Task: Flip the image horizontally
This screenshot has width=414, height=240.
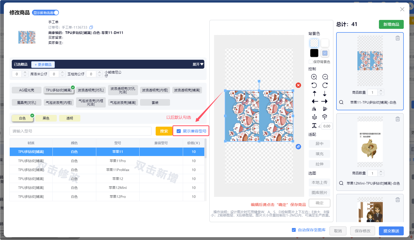Action: (x=314, y=109)
